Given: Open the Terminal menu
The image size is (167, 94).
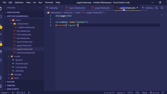Looking at the screenshot, I should (x=49, y=2).
